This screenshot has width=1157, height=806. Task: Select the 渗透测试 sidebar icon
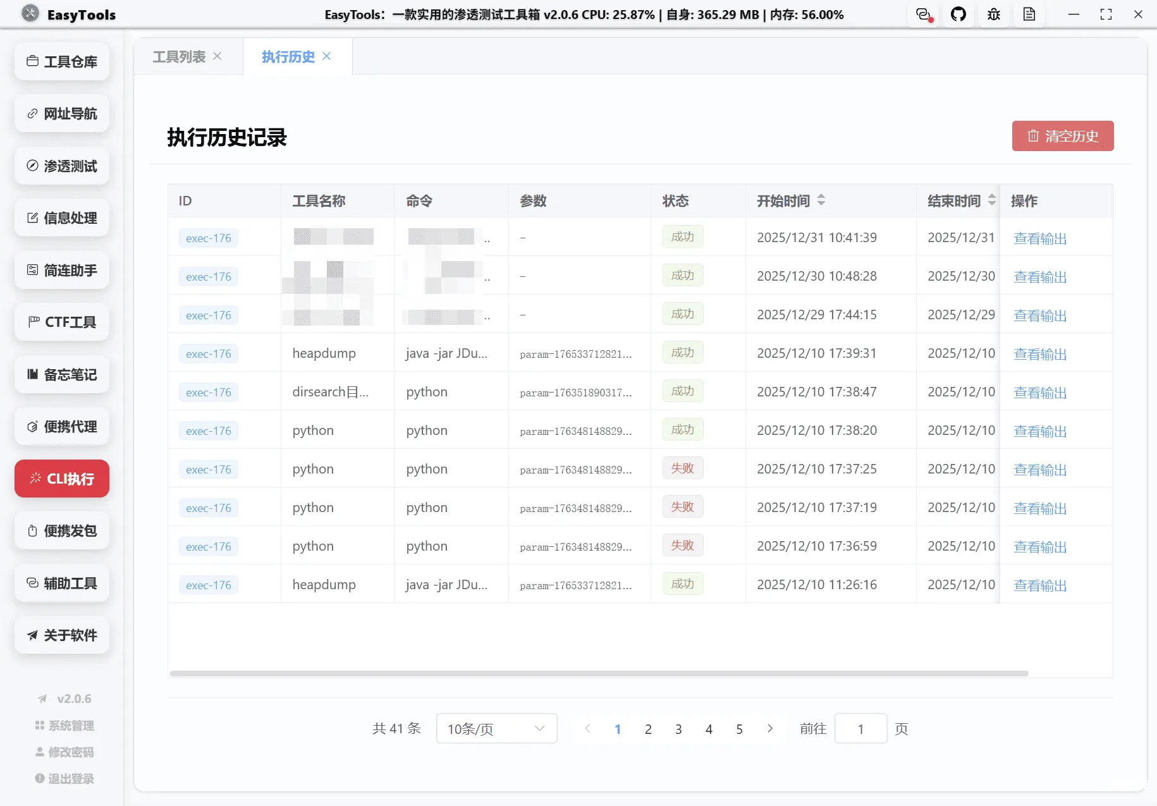(61, 166)
